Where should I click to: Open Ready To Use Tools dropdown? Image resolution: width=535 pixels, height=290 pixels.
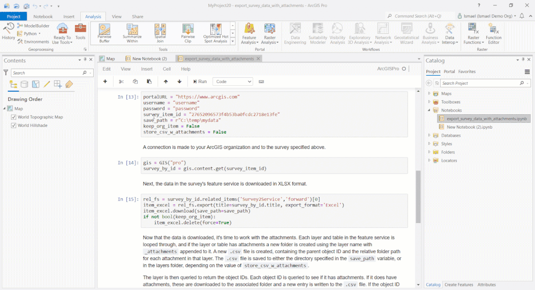point(62,33)
